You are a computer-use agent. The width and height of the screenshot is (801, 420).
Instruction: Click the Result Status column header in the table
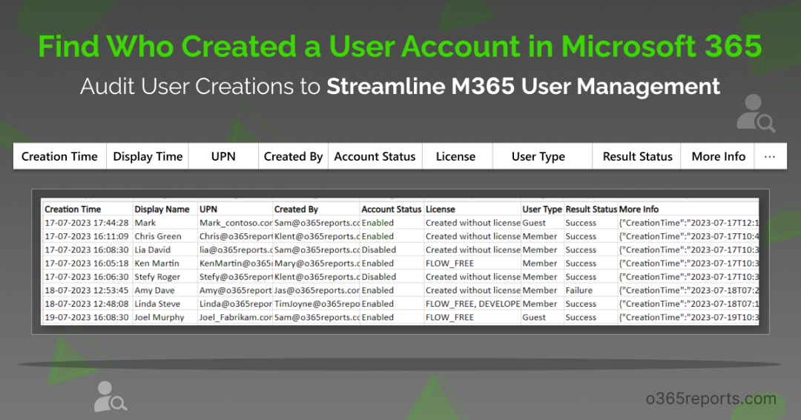(591, 209)
